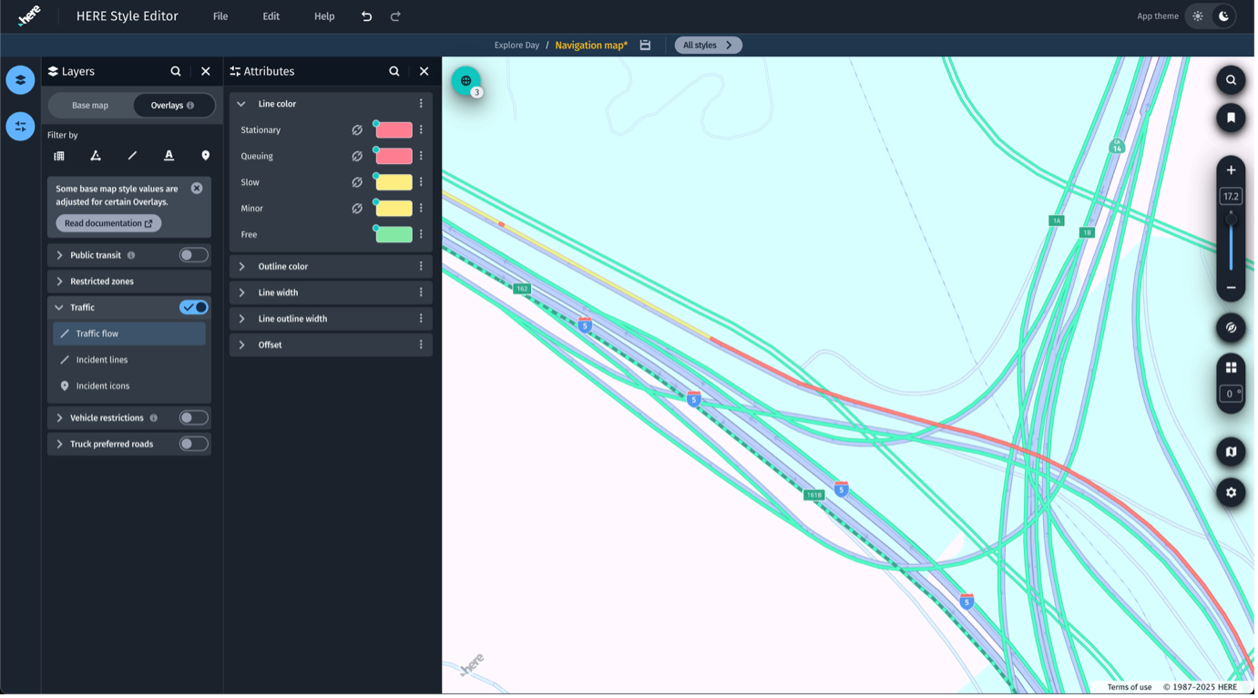Click unlink icon on Queuing row

[358, 157]
